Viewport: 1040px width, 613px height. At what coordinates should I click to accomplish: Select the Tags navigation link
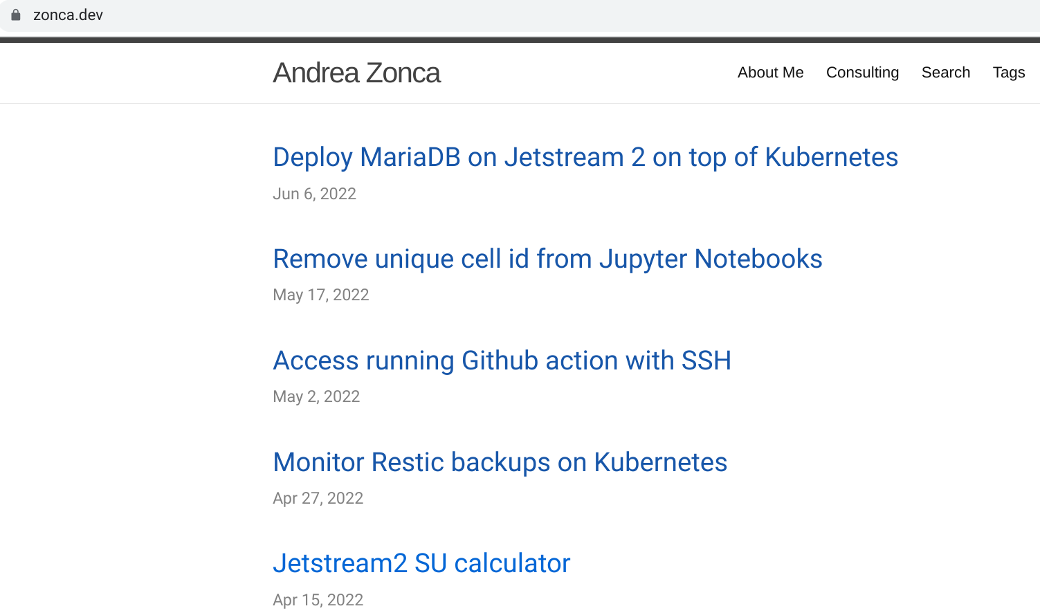1008,73
